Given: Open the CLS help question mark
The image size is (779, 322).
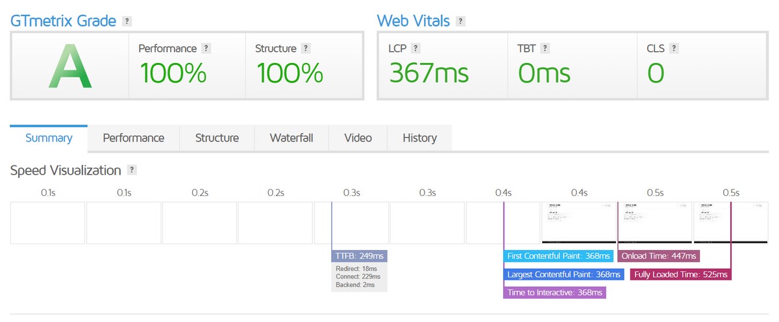Looking at the screenshot, I should pos(674,48).
